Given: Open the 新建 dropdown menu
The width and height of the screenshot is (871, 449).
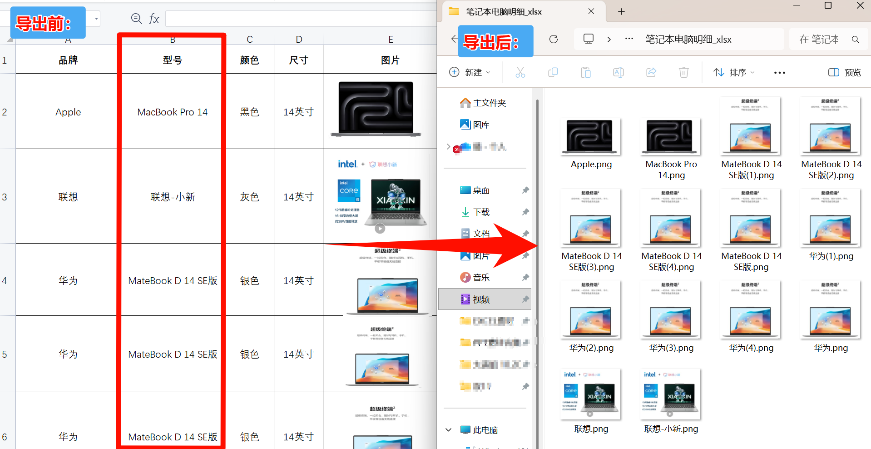Looking at the screenshot, I should click(470, 72).
